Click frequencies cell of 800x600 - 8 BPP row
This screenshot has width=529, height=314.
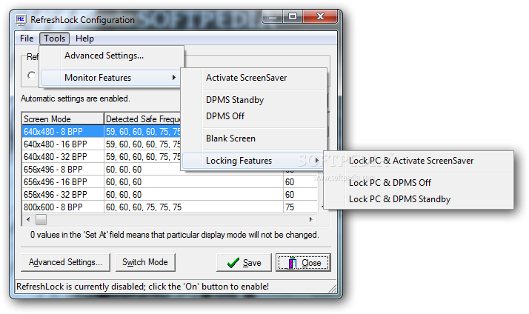(193, 207)
